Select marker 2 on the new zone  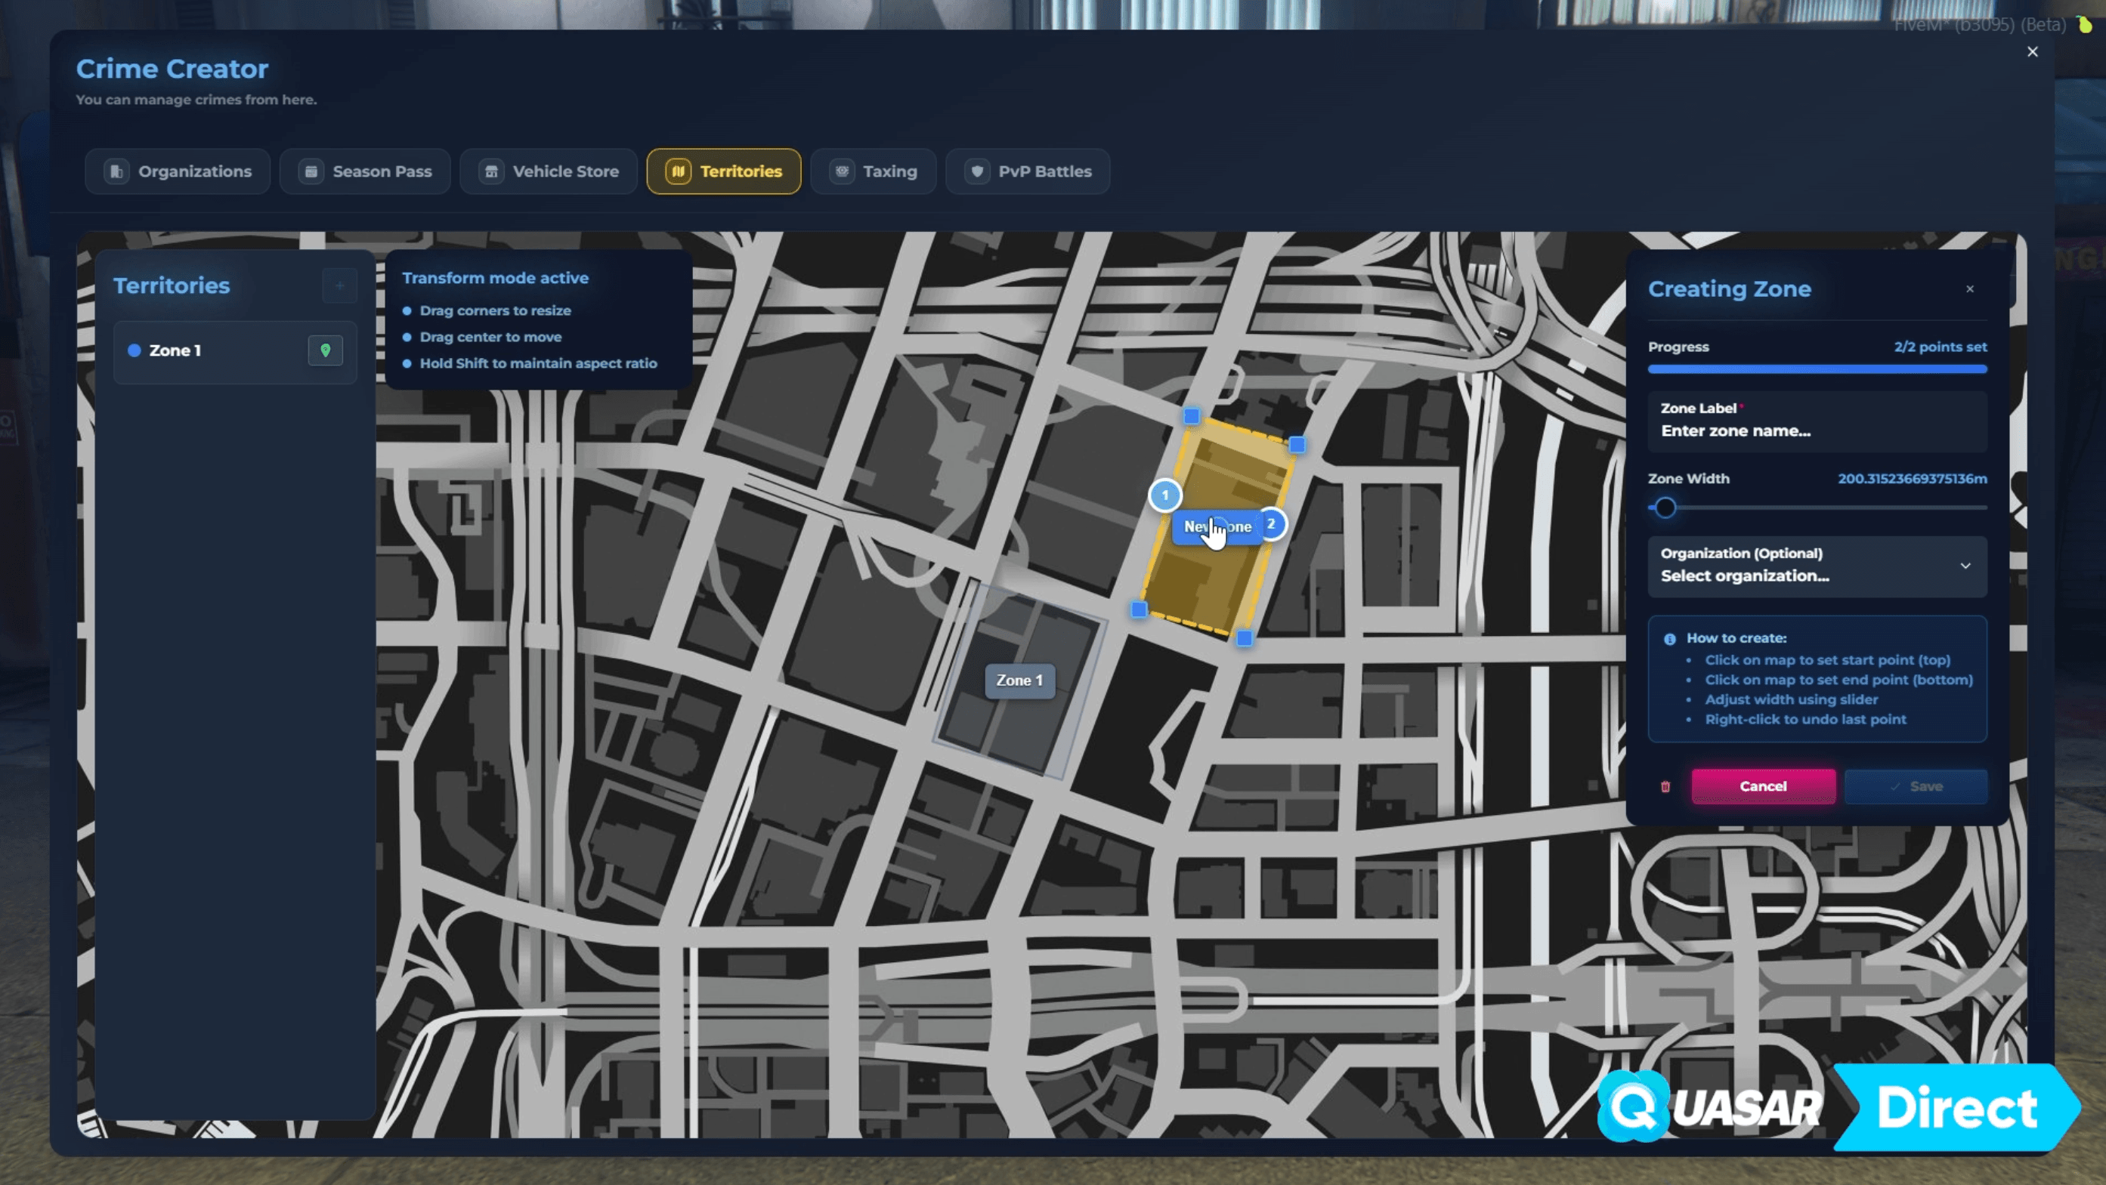tap(1272, 524)
